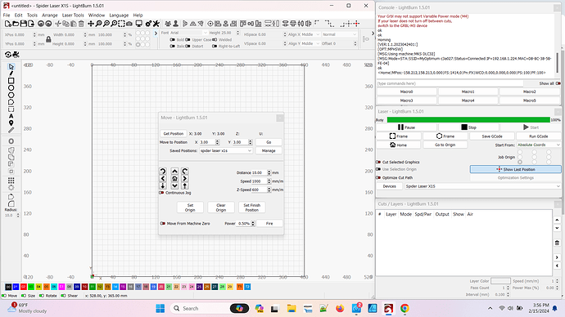This screenshot has width=565, height=317.
Task: Select the ellipse drawing tool
Action: pyautogui.click(x=11, y=88)
